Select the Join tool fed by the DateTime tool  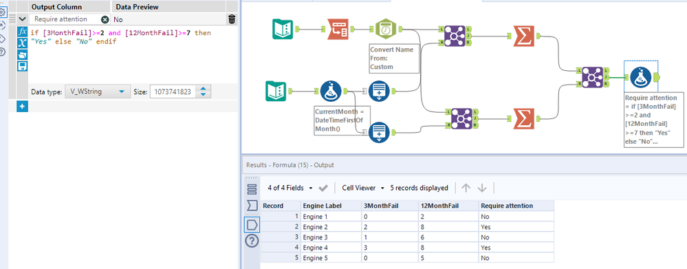click(x=455, y=36)
